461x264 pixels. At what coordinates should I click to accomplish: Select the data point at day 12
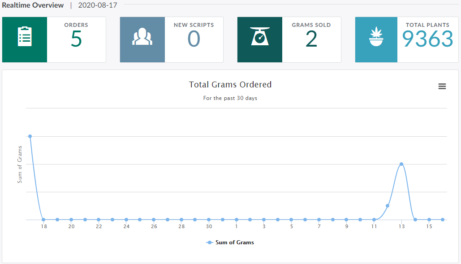click(x=388, y=206)
